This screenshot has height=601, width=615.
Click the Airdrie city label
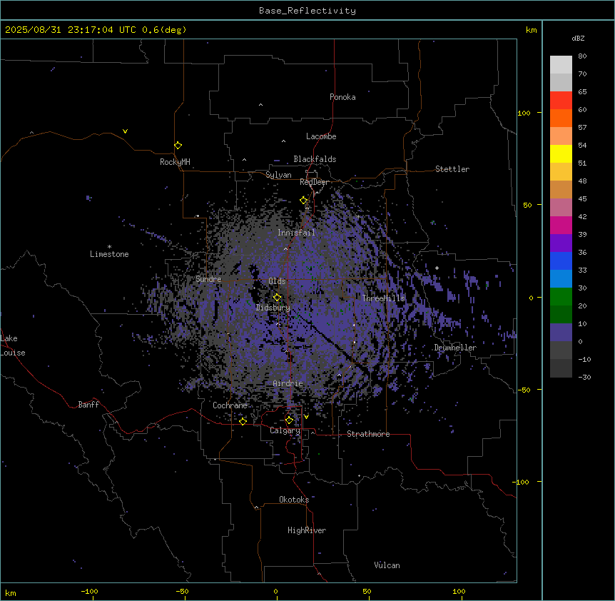pos(288,383)
